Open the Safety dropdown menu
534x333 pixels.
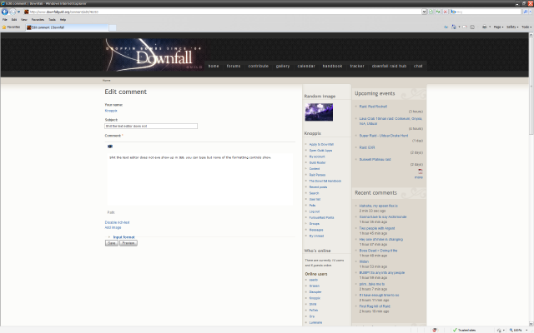tap(512, 27)
